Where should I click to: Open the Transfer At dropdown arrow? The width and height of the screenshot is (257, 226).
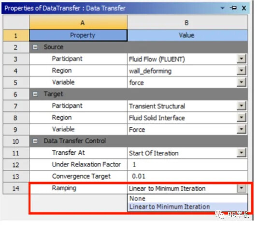click(x=242, y=153)
